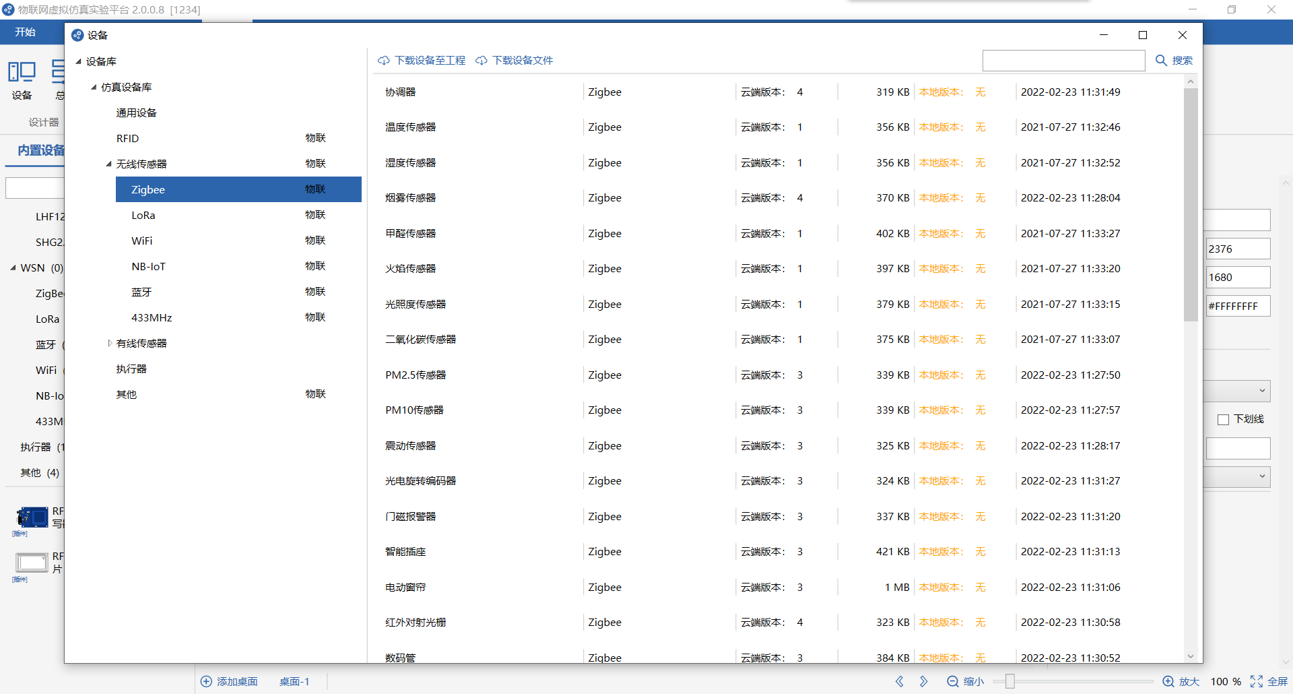Open the 开始 tab in main window
1293x694 pixels.
pos(26,32)
